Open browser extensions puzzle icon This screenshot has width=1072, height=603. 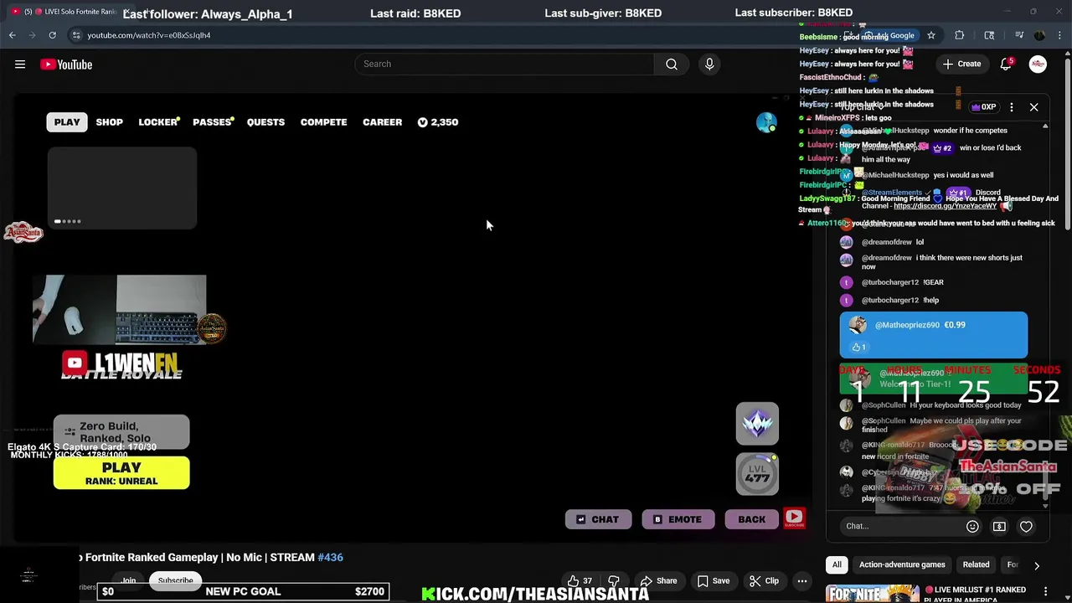point(960,35)
